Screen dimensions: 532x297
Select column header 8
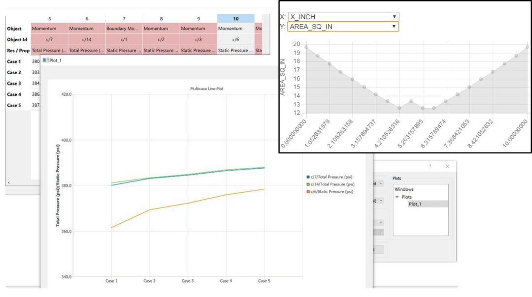coord(161,19)
